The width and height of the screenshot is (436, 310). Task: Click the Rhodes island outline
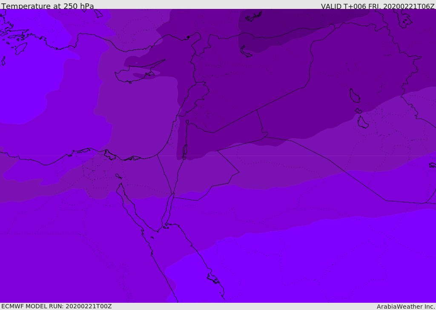coord(20,48)
